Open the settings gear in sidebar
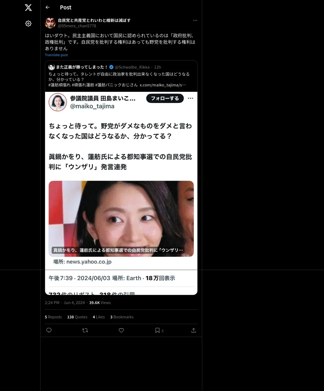 [x=28, y=23]
